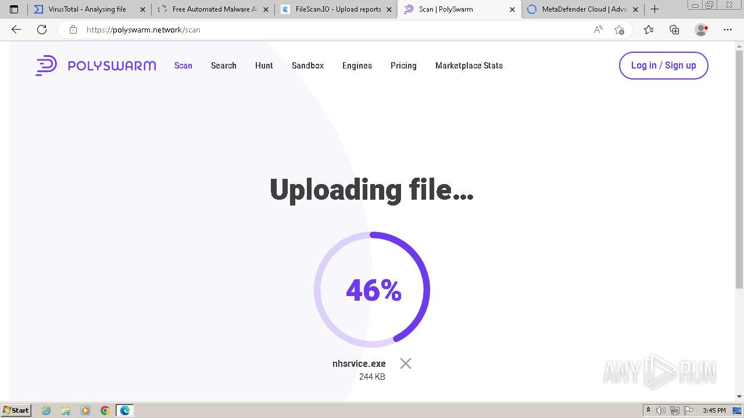Cancel upload of nhsrvice.exe with X icon
This screenshot has width=744, height=418.
click(x=406, y=363)
